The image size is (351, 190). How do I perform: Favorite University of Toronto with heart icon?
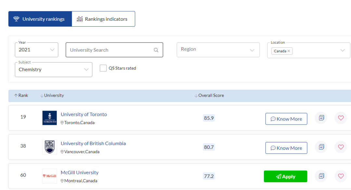[341, 118]
